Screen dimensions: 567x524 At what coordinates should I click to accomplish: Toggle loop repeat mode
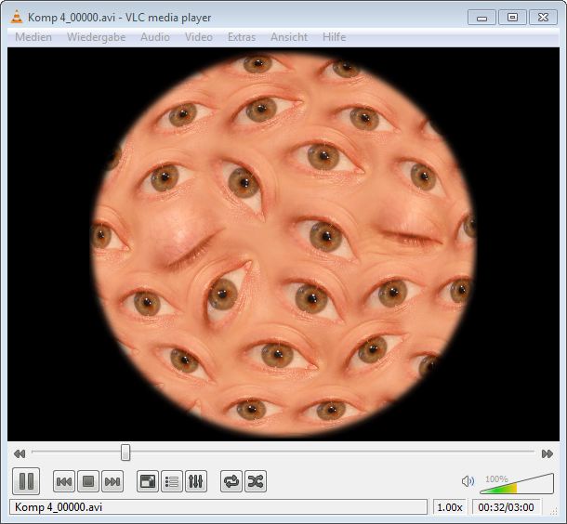pyautogui.click(x=231, y=481)
